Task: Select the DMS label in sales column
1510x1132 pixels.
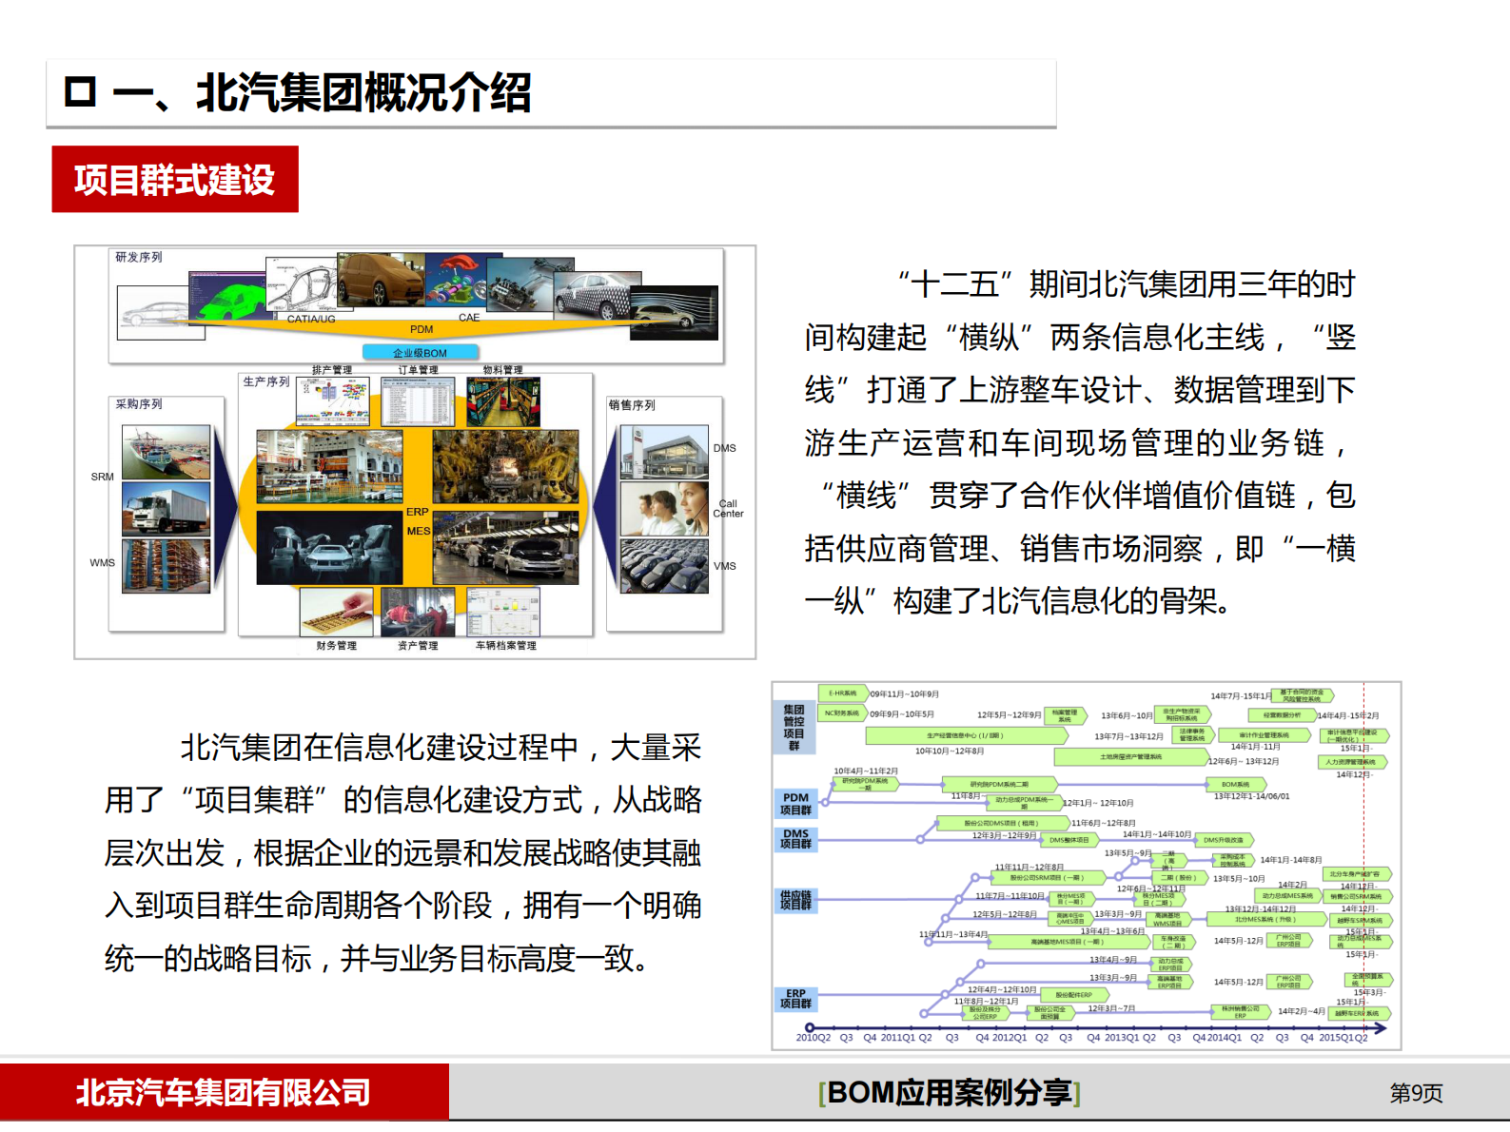Action: tap(725, 448)
